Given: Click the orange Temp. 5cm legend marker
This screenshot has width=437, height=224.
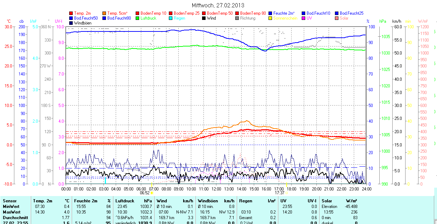Looking at the screenshot, I should click(x=105, y=13).
